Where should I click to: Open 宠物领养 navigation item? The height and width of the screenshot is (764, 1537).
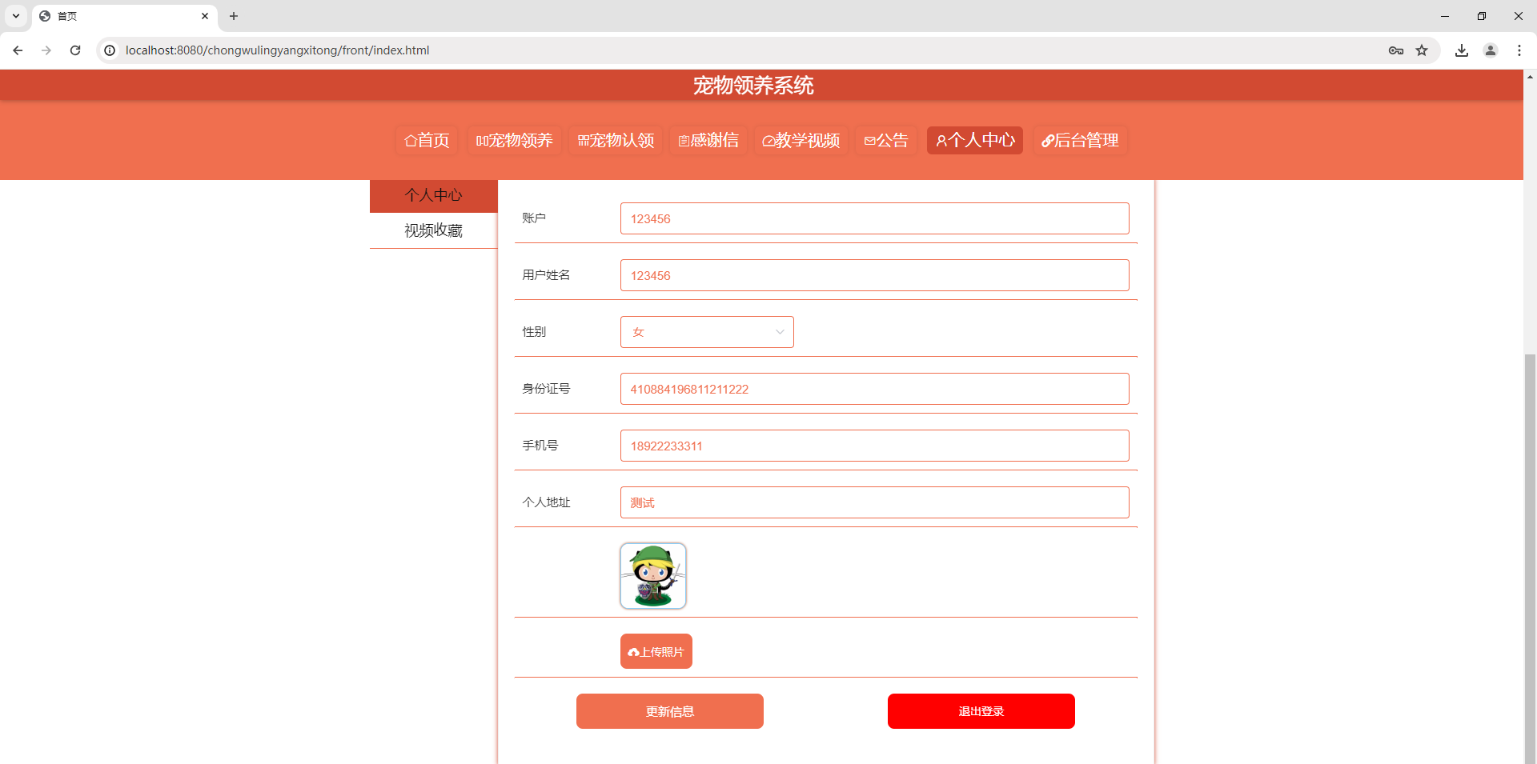tap(515, 141)
